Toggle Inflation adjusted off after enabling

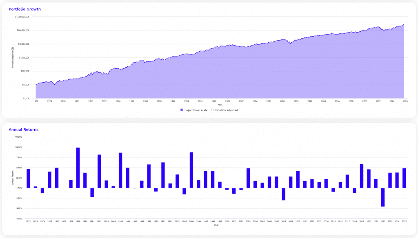(212, 110)
